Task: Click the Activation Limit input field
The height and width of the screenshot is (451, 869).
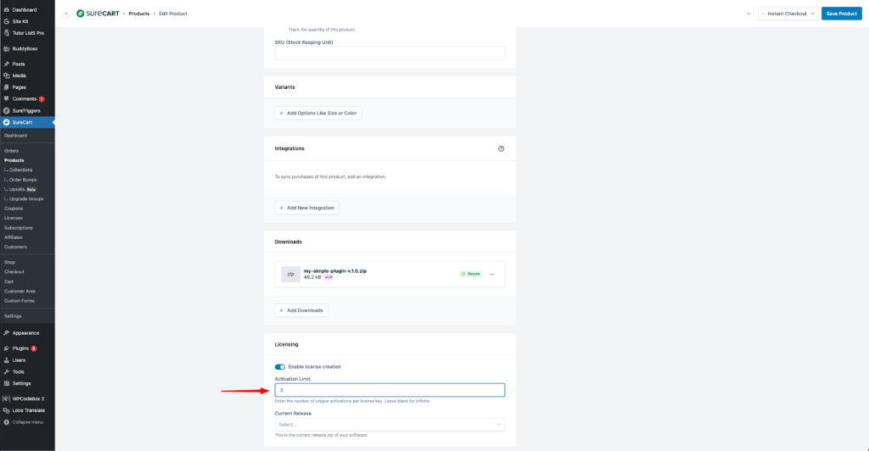Action: click(390, 390)
